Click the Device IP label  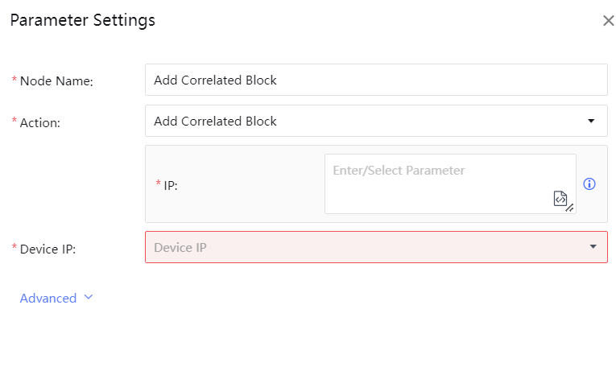pos(48,249)
